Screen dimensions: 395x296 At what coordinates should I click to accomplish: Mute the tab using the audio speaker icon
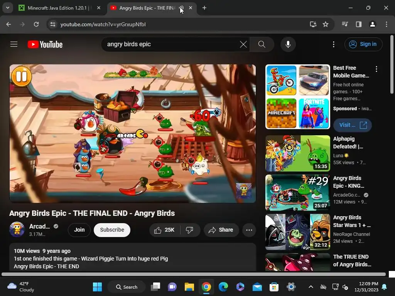(x=181, y=8)
